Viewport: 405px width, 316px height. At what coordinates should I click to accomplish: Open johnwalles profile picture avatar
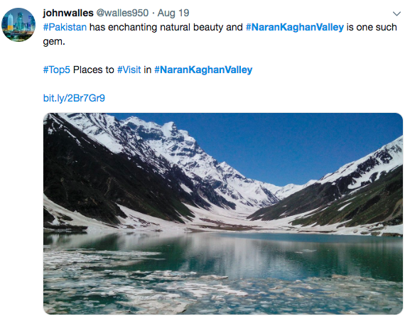tap(18, 25)
